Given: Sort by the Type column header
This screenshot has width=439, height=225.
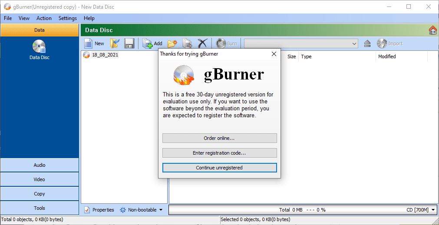Looking at the screenshot, I should point(306,56).
